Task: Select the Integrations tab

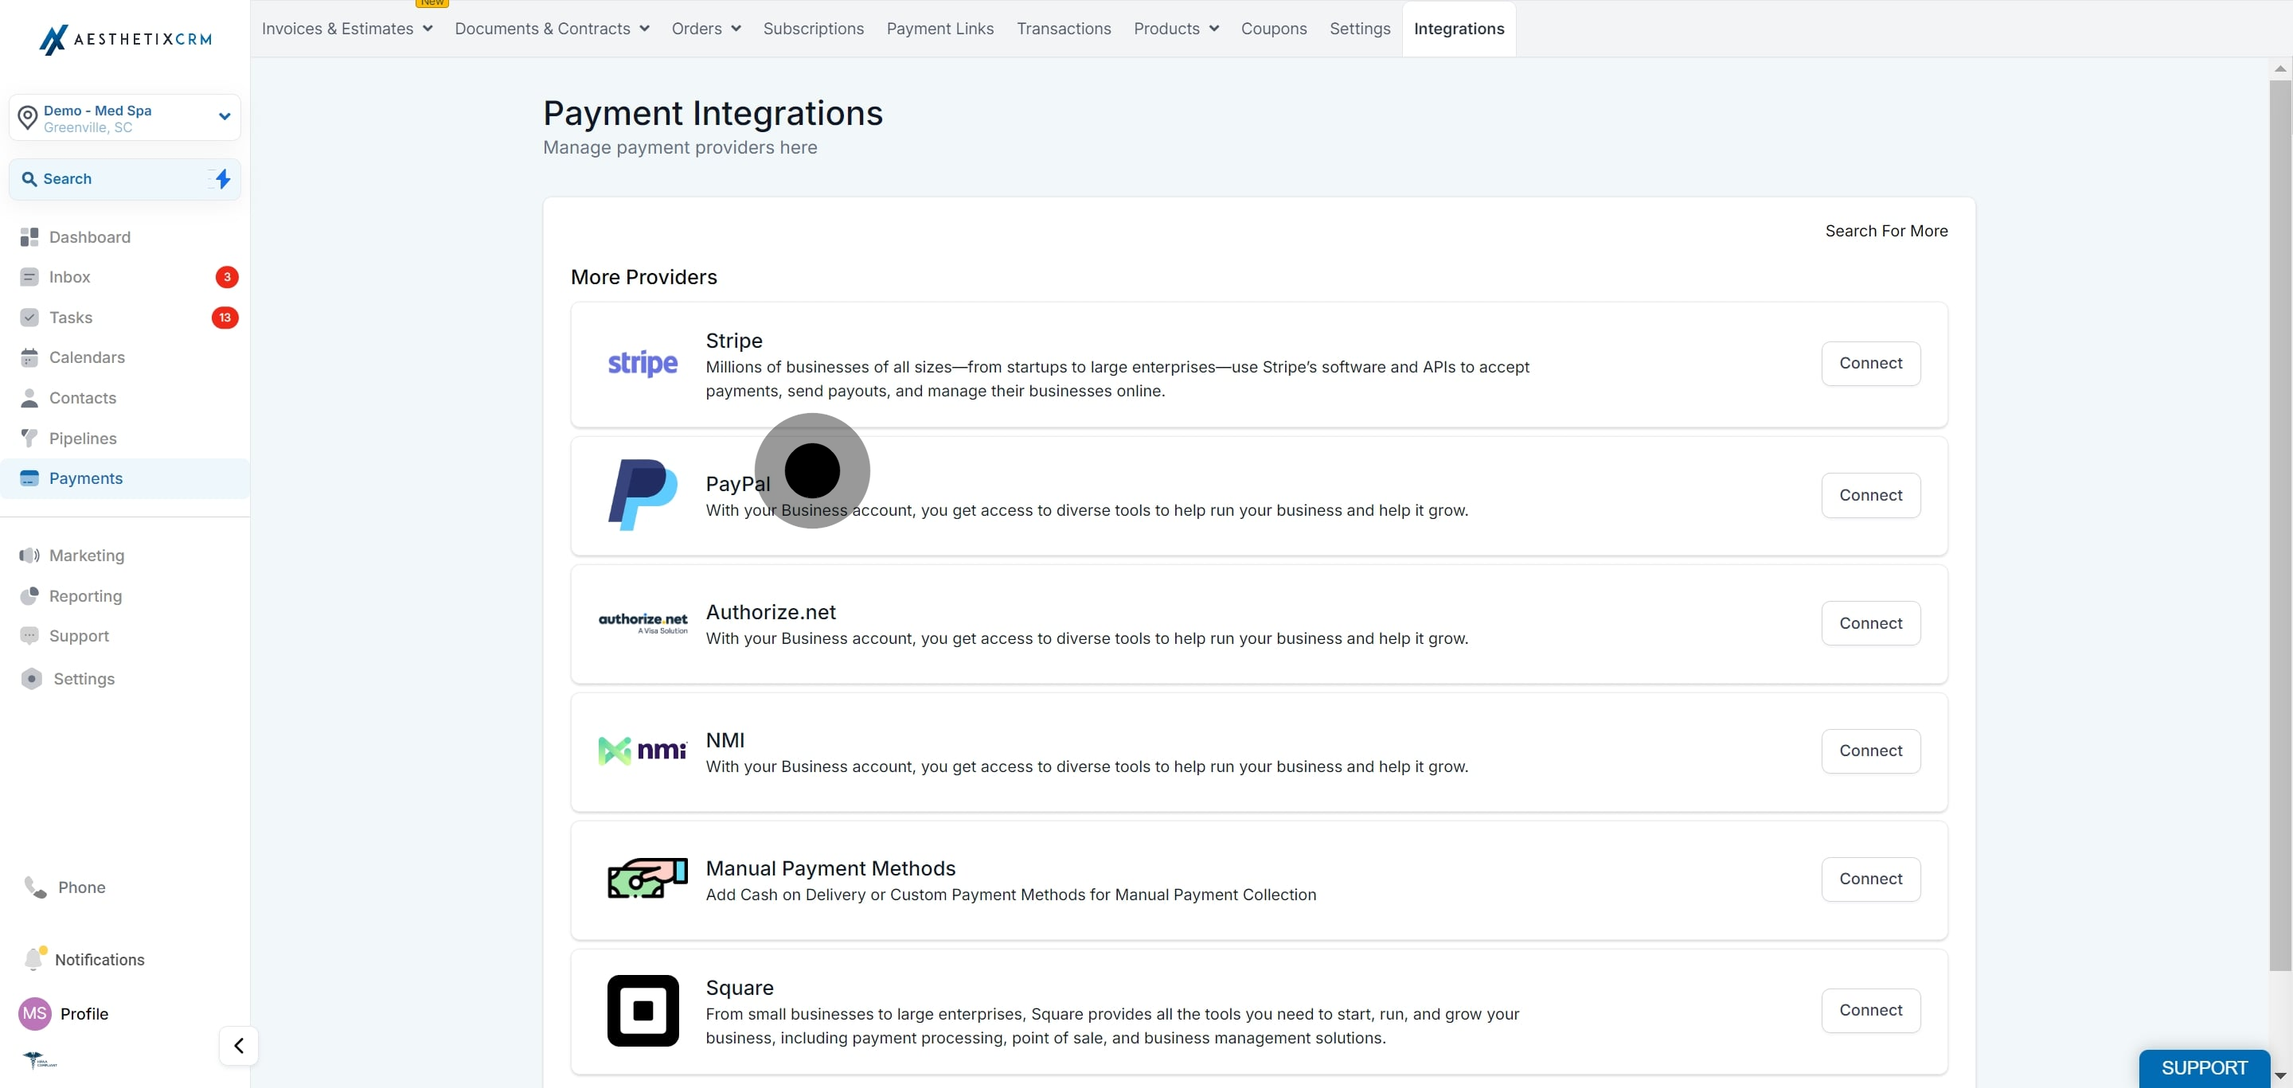Action: (1459, 29)
